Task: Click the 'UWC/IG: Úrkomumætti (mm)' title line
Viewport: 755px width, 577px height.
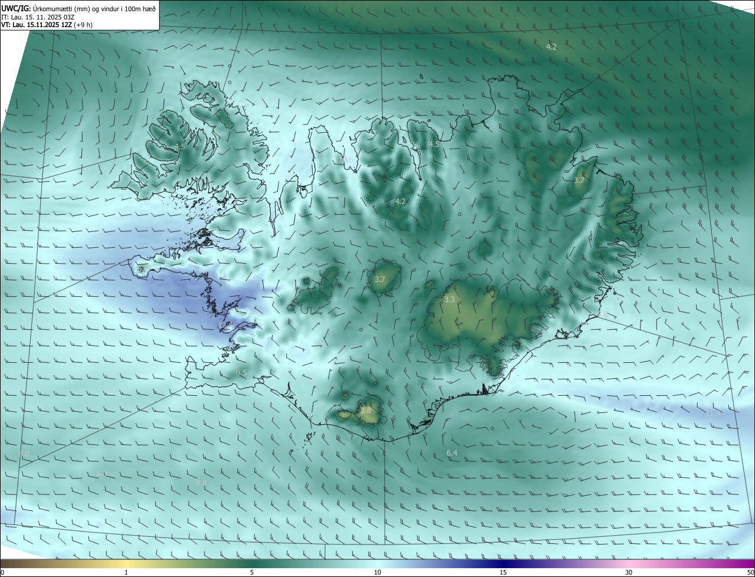Action: point(78,8)
